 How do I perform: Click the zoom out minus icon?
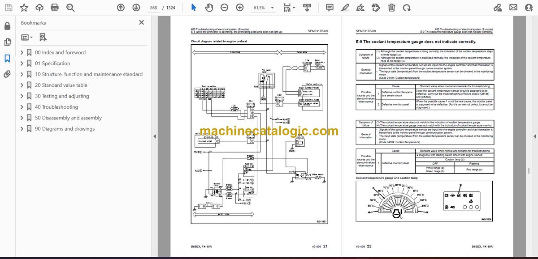224,8
